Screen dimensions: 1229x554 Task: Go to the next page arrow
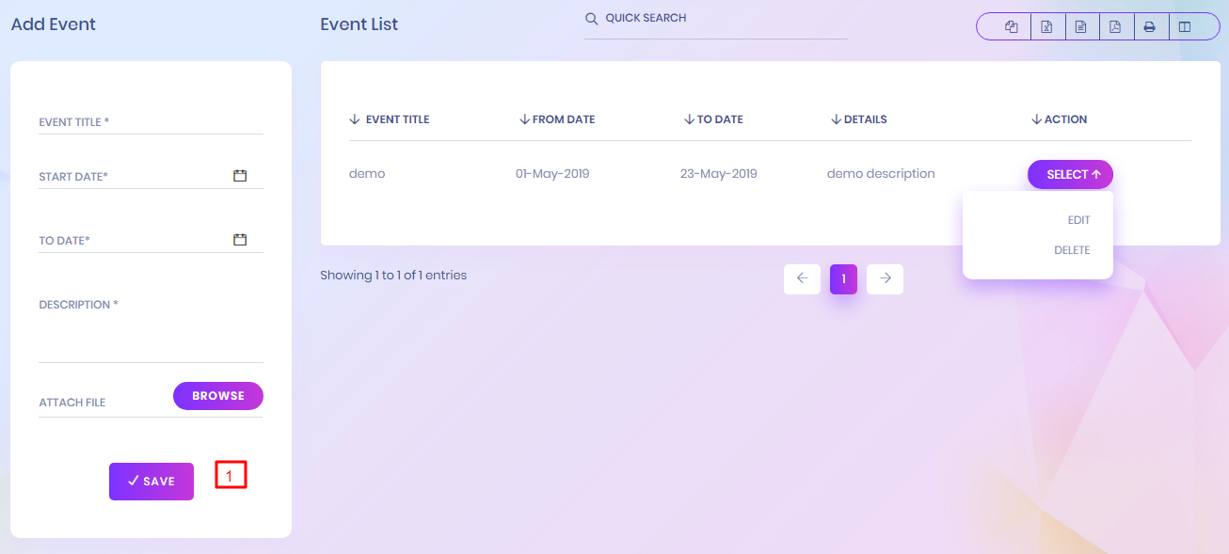(885, 278)
